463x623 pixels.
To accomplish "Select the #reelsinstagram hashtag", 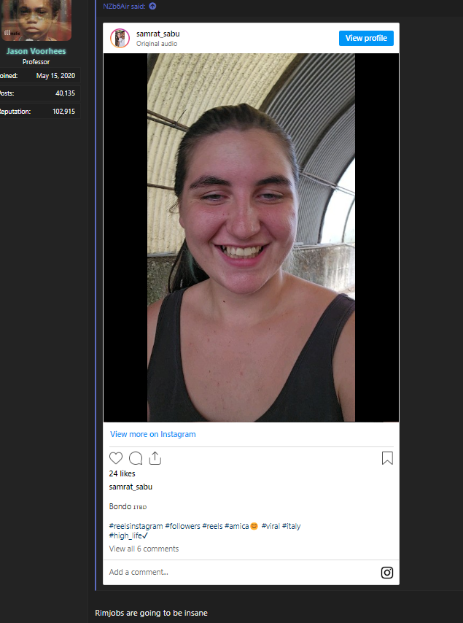I will click(x=136, y=526).
